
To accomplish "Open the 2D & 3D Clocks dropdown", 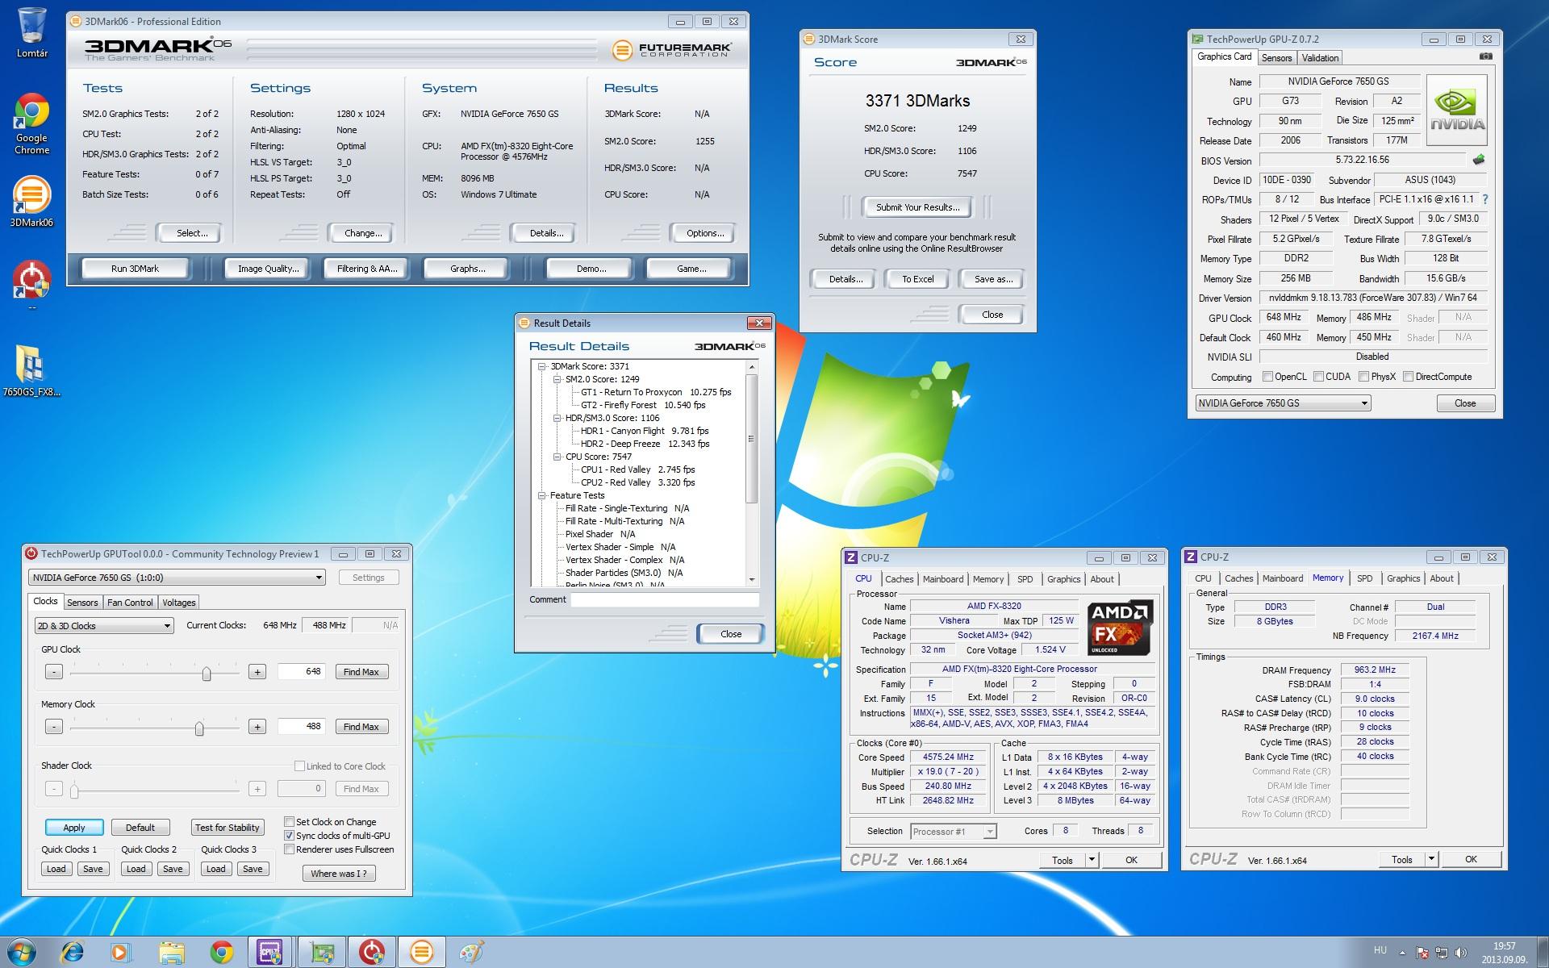I will pos(104,626).
